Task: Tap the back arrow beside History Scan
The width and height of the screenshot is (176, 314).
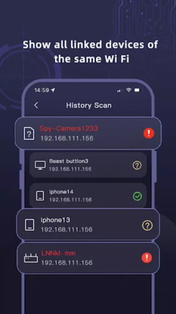Action: [36, 105]
